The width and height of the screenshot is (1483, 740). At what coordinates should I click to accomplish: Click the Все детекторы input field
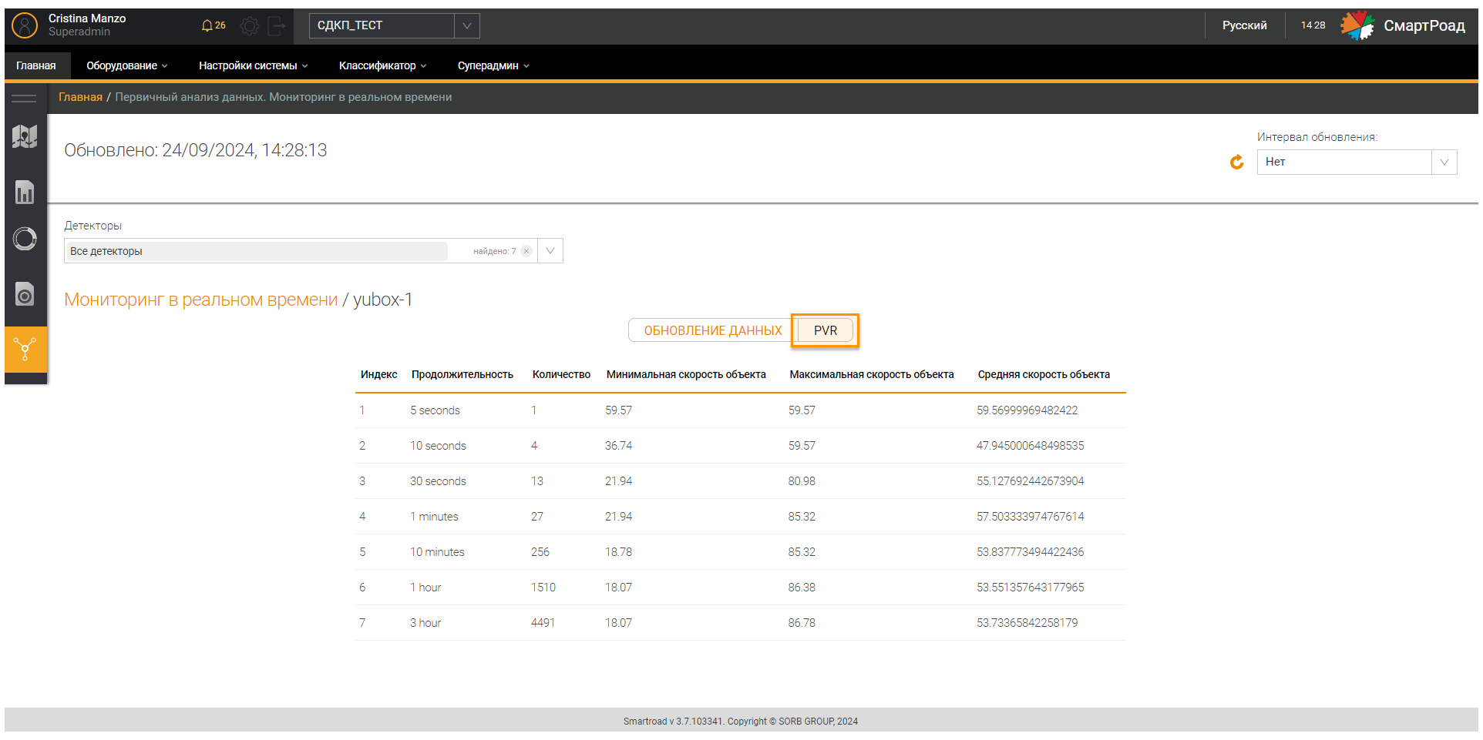(257, 251)
